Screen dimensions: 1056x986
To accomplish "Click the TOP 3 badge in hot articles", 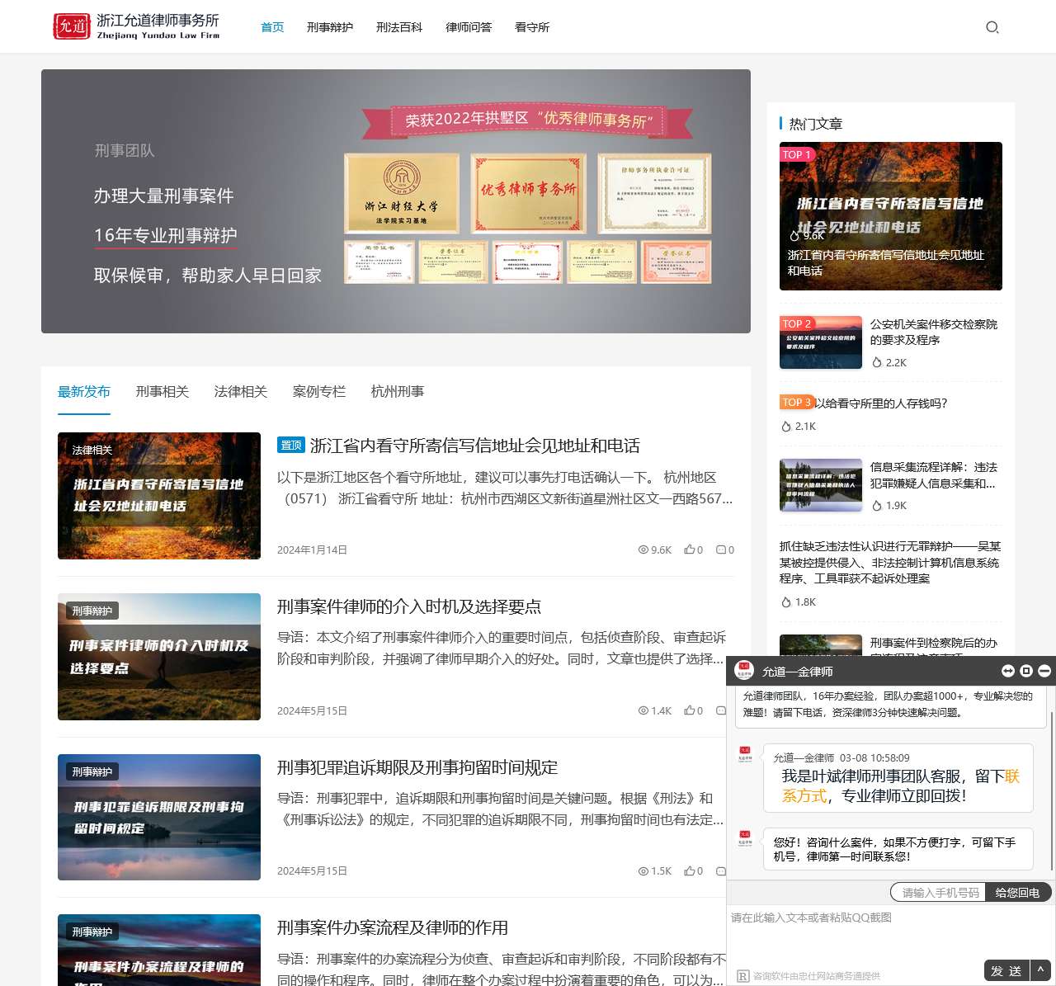I will (x=797, y=402).
